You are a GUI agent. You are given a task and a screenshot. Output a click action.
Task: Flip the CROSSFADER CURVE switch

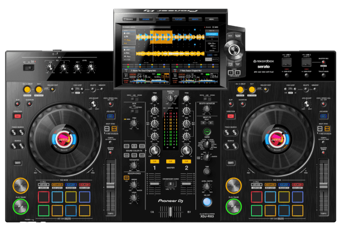[x=170, y=184]
